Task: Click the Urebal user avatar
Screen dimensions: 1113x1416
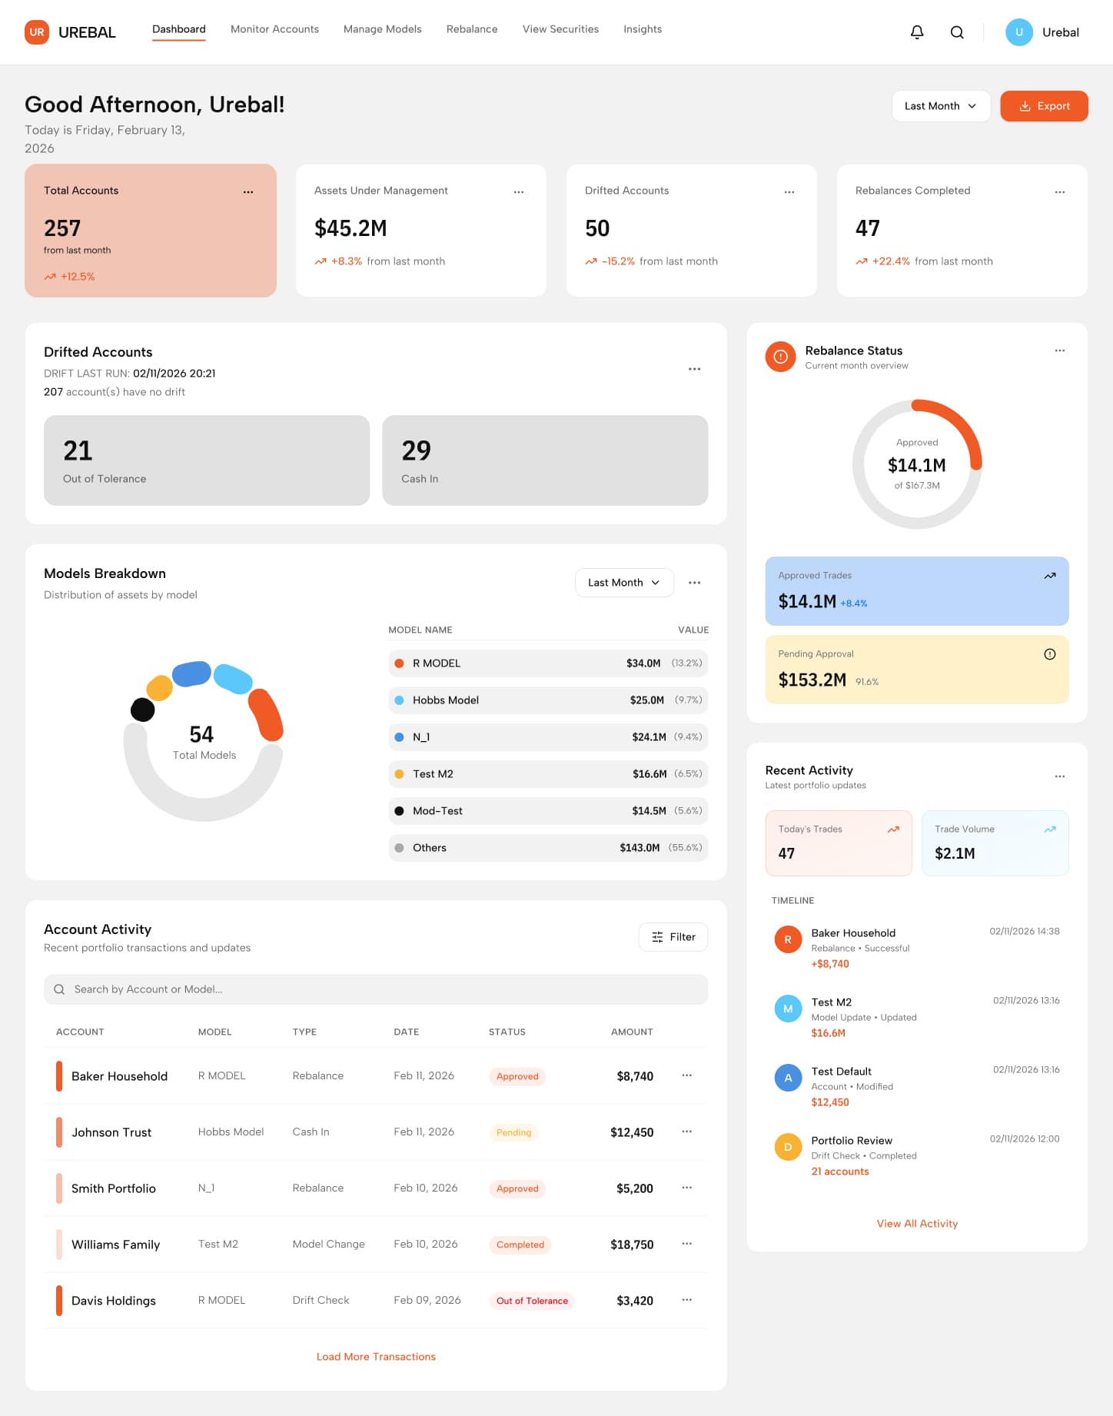Action: click(1019, 32)
